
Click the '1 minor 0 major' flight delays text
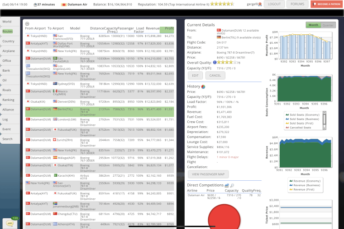pyautogui.click(x=228, y=157)
